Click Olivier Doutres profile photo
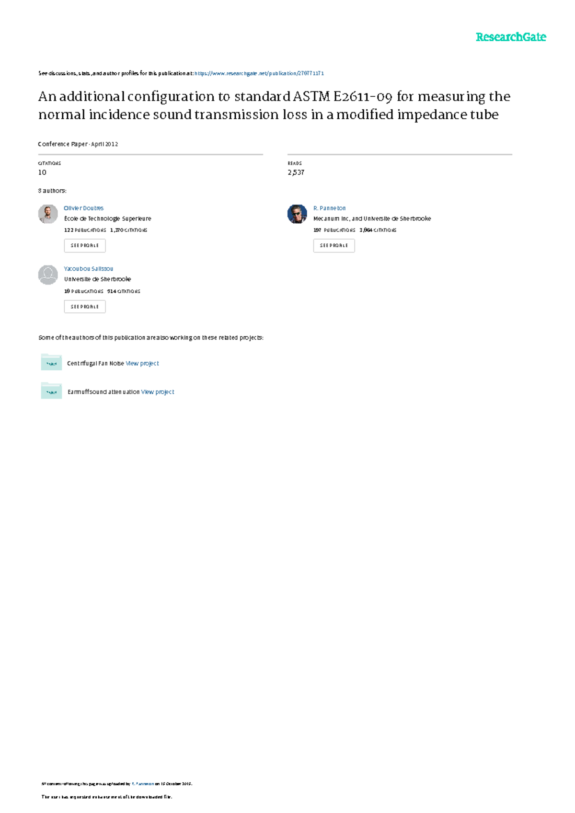Image resolution: width=575 pixels, height=813 pixels. click(48, 214)
